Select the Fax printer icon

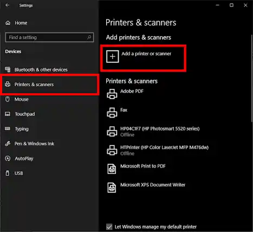[112, 113]
